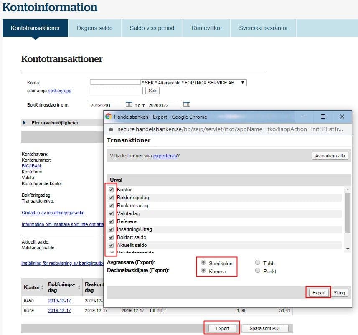Open the sökbegrepp link
Image resolution: width=358 pixels, height=335 pixels.
coord(60,91)
